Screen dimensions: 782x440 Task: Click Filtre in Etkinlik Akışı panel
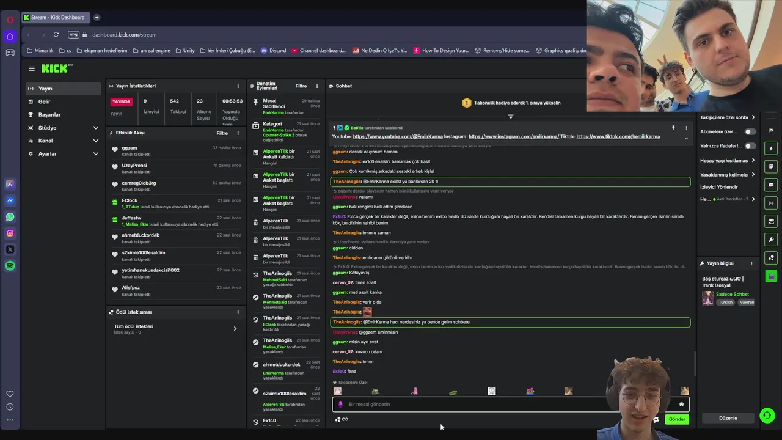(222, 133)
